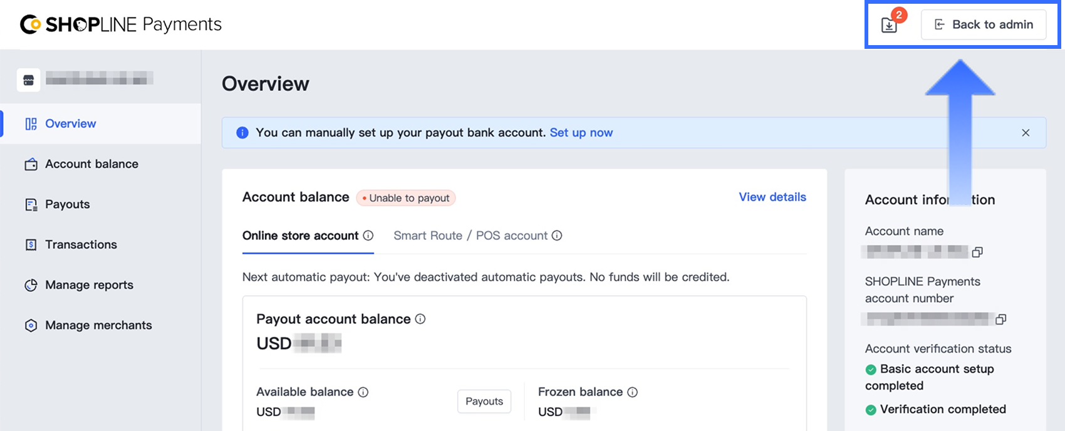
Task: Show info tooltip for Frozen balance
Action: [x=633, y=392]
